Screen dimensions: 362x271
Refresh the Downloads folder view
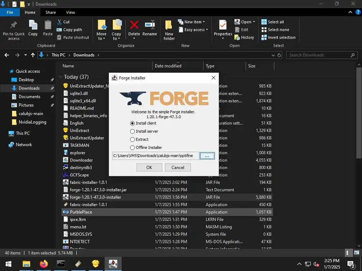[x=279, y=55]
